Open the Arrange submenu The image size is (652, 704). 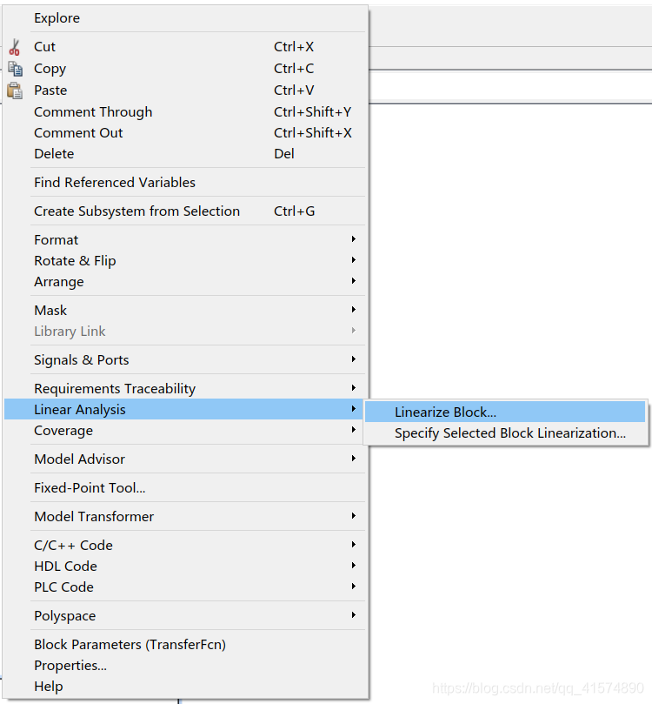coord(186,281)
